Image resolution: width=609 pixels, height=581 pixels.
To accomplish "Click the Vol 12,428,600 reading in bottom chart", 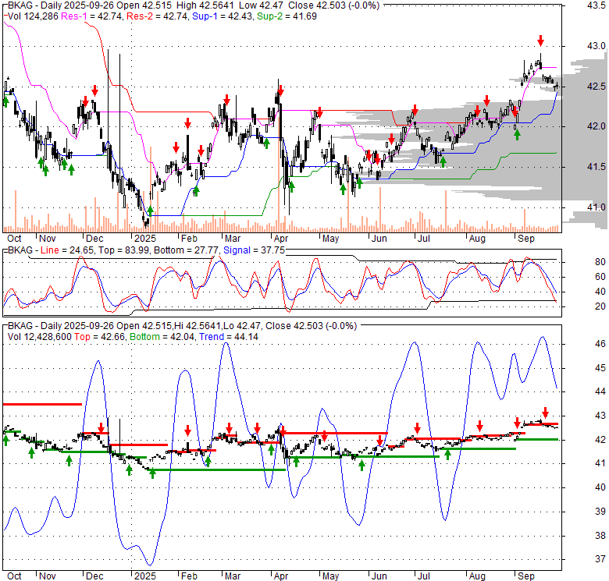I will (x=40, y=337).
